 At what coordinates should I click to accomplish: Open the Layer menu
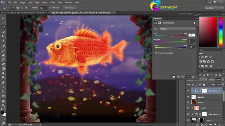click(30, 2)
